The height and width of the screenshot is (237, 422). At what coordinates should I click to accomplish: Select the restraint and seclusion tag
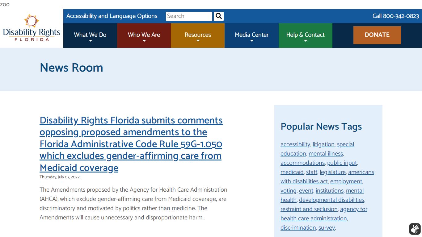tap(309, 209)
